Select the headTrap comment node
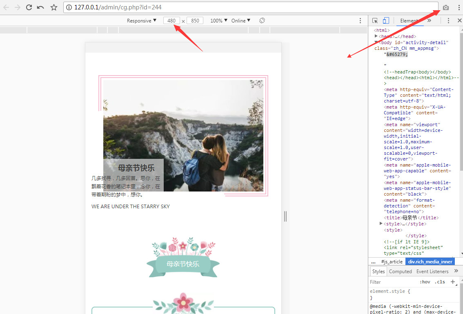This screenshot has width=463, height=314. click(422, 78)
